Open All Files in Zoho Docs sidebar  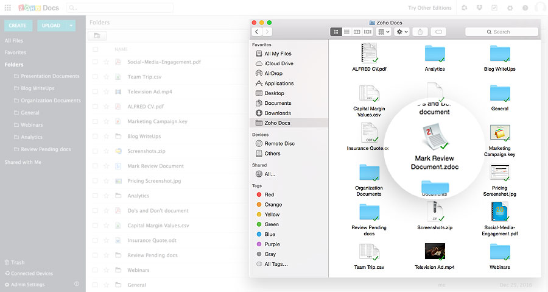pyautogui.click(x=14, y=41)
